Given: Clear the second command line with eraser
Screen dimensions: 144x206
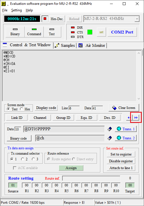Looking at the screenshot, I should [x=110, y=138].
